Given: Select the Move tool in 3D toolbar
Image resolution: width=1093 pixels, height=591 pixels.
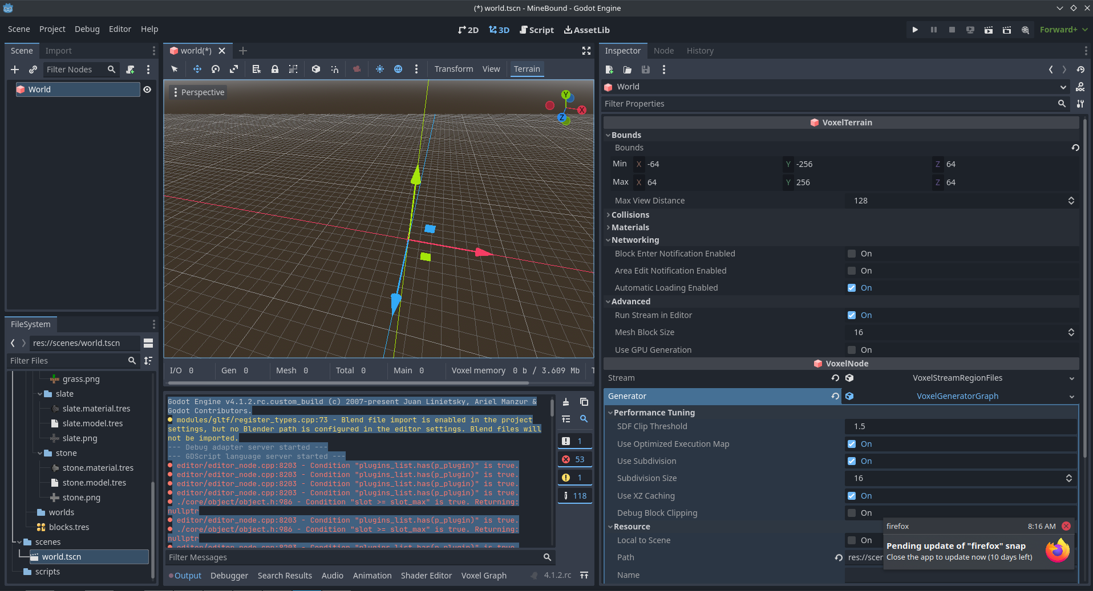Looking at the screenshot, I should [197, 69].
